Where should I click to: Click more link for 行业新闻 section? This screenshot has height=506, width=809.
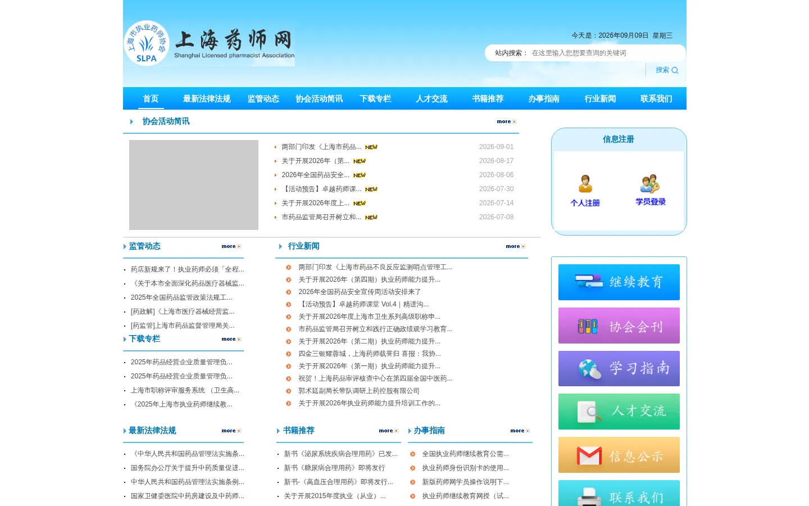[x=515, y=246]
